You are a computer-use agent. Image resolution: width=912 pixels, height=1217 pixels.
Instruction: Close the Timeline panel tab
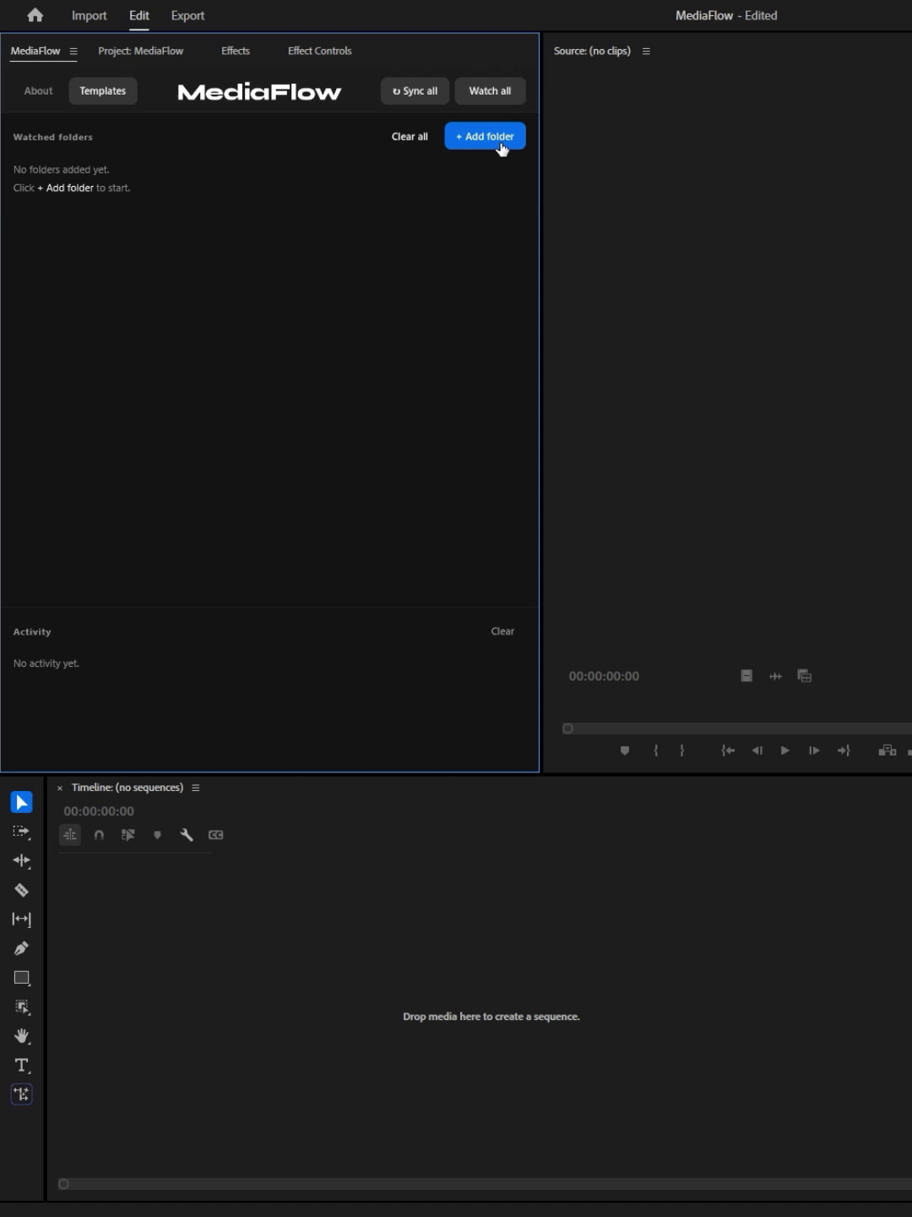tap(60, 788)
